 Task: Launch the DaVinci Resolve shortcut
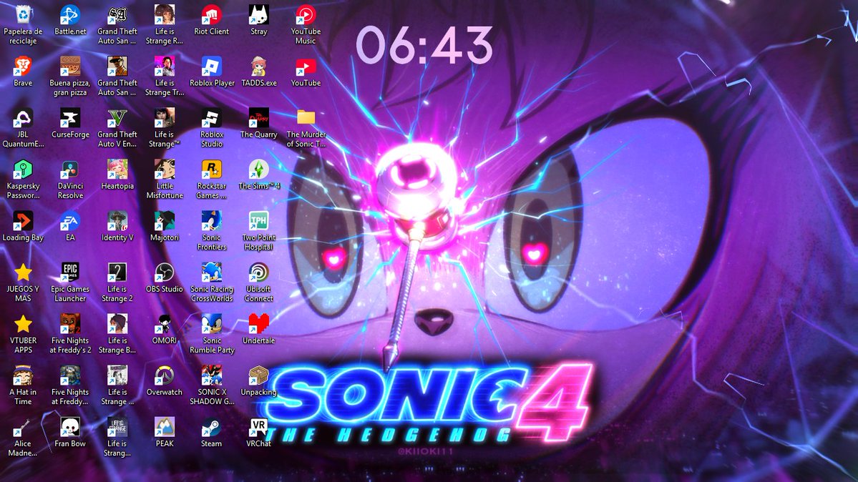tap(70, 169)
